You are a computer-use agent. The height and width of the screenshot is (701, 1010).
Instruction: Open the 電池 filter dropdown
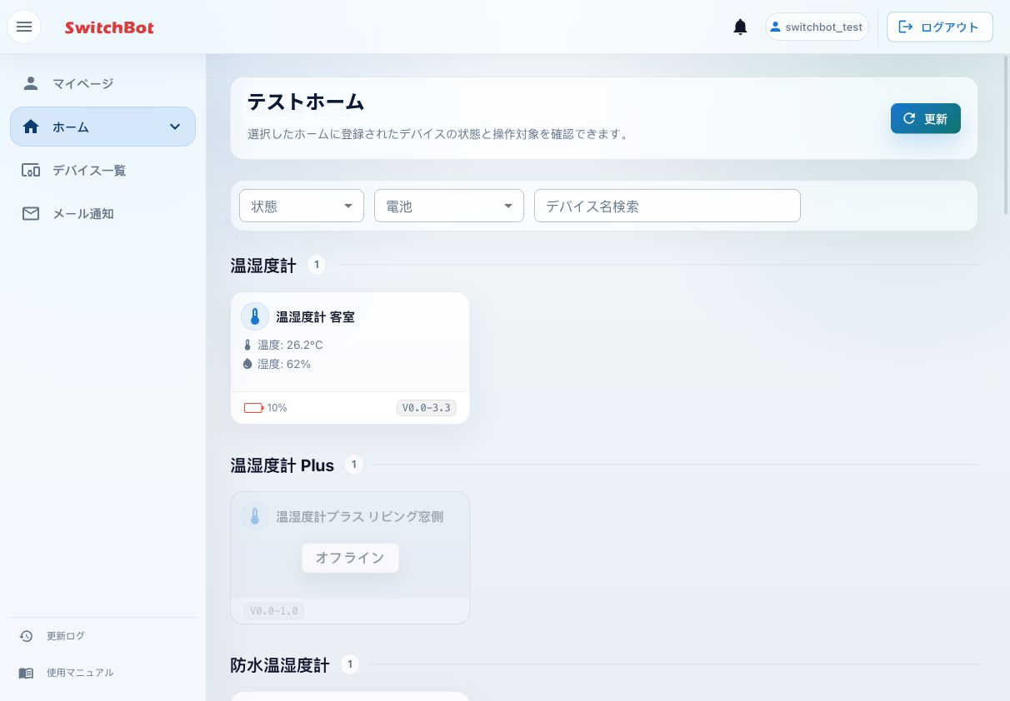click(x=449, y=206)
